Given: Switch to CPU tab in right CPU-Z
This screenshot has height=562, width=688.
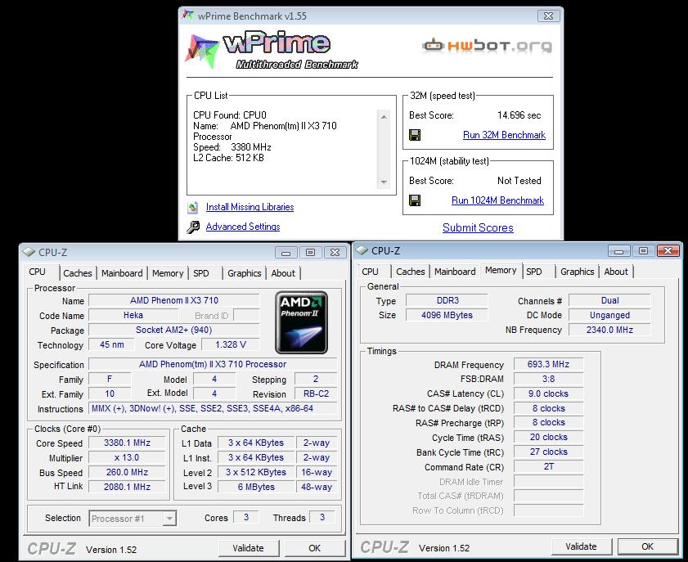Looking at the screenshot, I should click(x=371, y=272).
